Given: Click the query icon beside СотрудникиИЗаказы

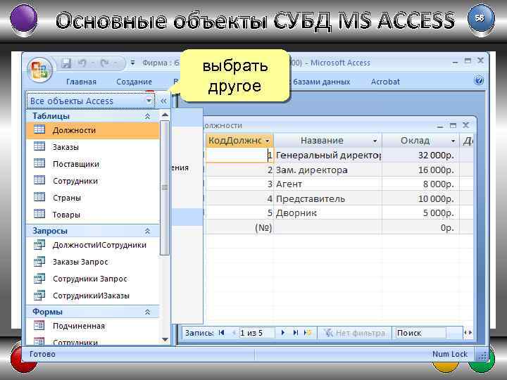Looking at the screenshot, I should (x=39, y=295).
